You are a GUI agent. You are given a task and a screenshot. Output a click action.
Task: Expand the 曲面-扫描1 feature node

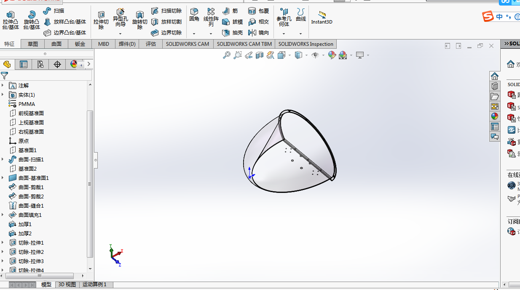pos(3,159)
